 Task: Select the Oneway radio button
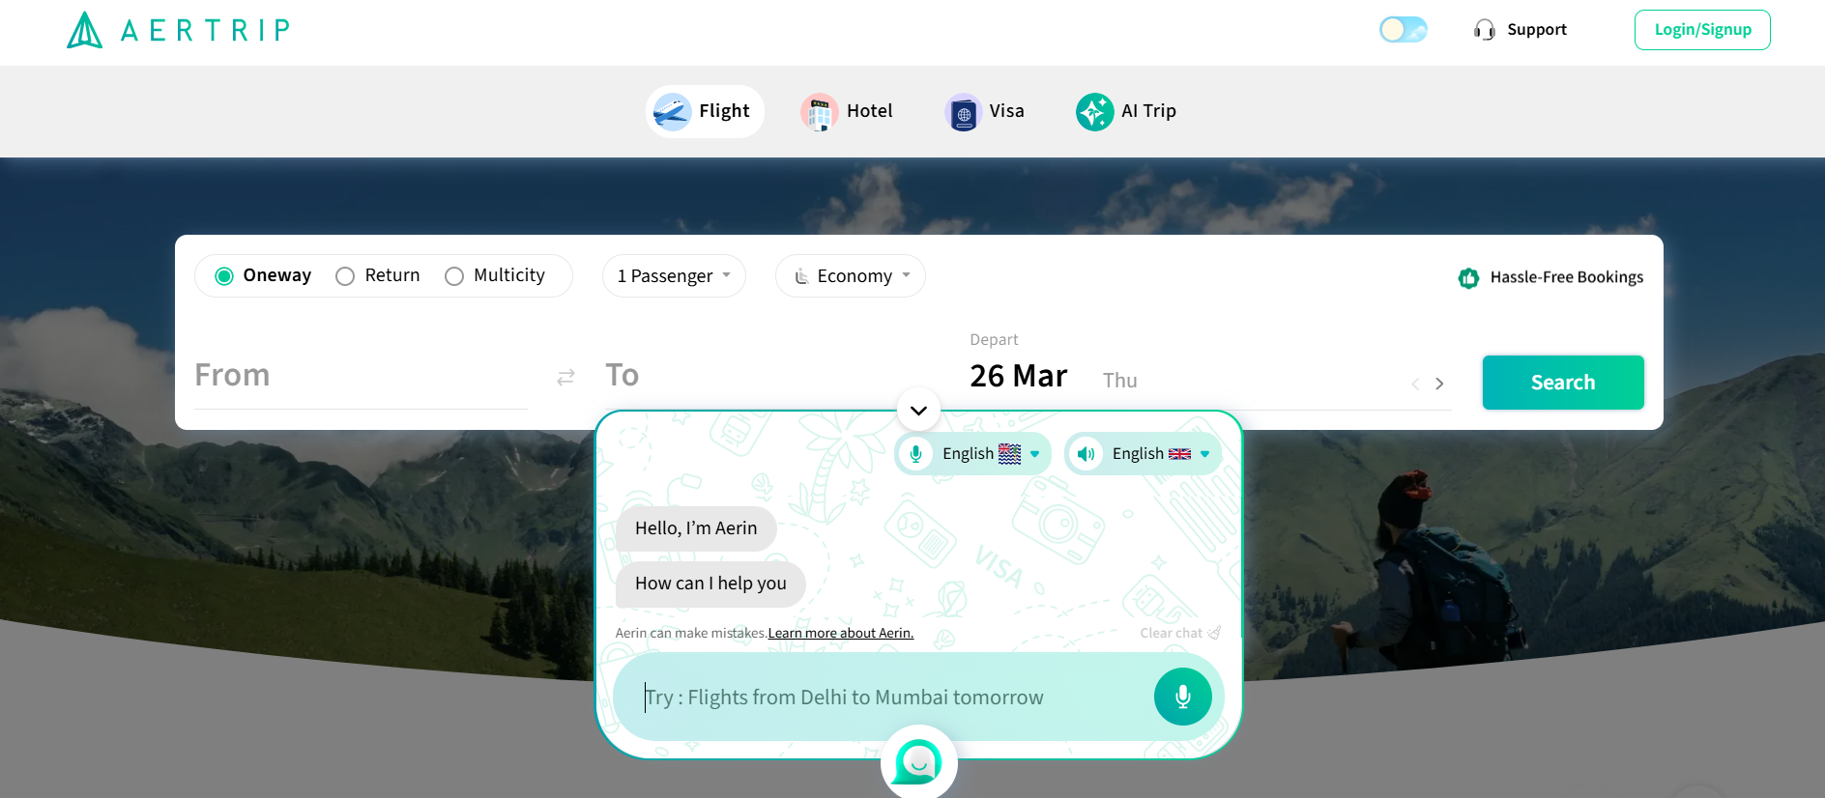click(224, 276)
